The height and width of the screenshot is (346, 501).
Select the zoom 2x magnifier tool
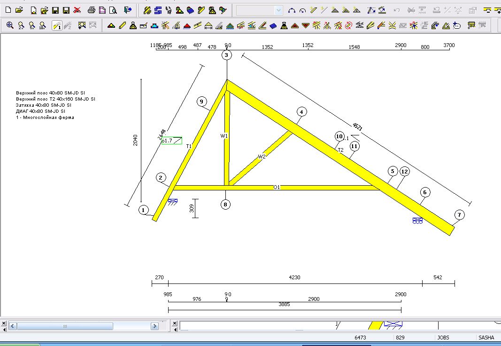point(21,25)
